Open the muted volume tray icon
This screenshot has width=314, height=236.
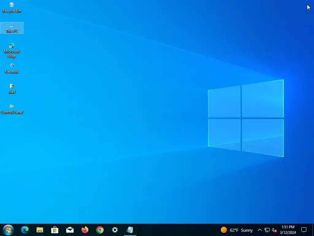[x=274, y=230]
